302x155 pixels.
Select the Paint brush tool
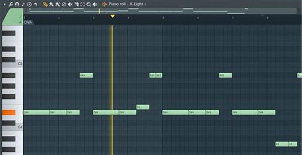coord(51,4)
